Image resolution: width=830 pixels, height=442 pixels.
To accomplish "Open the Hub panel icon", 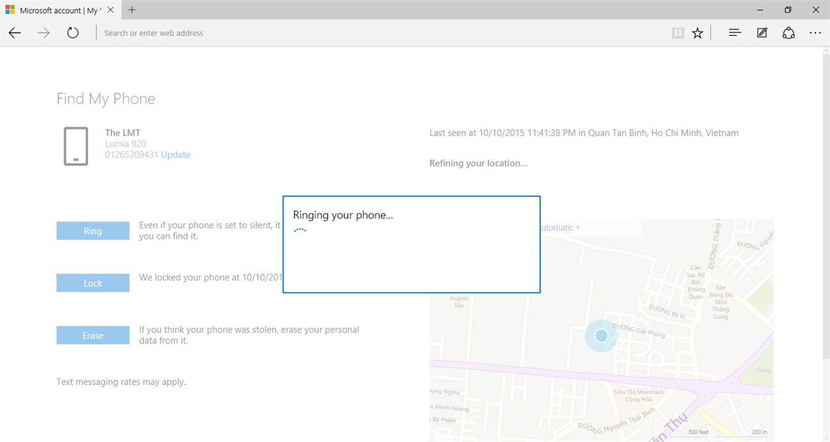I will click(735, 33).
